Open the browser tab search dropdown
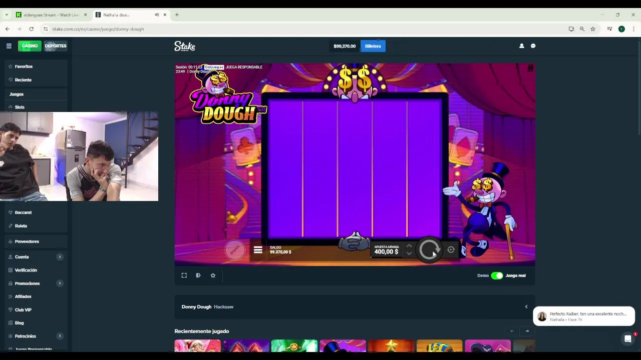The height and width of the screenshot is (360, 641). 7,14
